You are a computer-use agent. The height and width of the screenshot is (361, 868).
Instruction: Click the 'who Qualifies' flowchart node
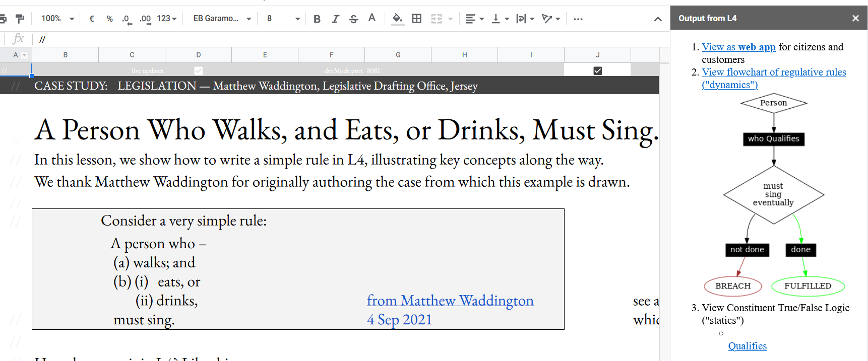pos(774,139)
